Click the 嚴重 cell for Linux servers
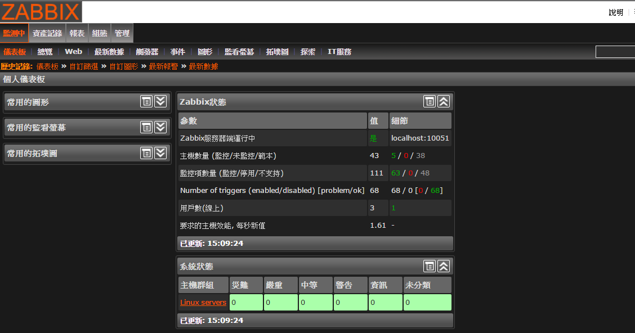 pos(281,302)
